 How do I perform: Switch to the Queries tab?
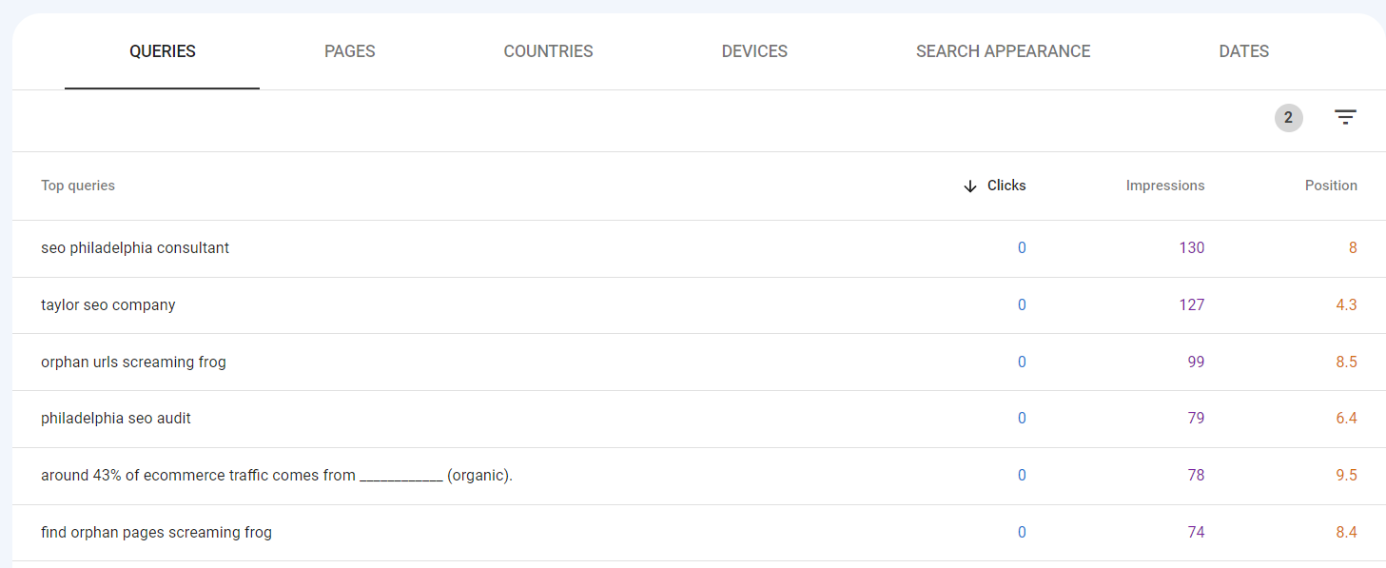(x=163, y=51)
